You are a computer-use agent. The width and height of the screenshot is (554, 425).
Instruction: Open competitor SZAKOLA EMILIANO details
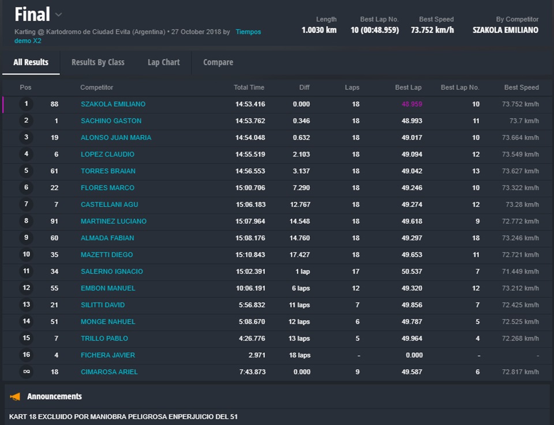click(113, 104)
